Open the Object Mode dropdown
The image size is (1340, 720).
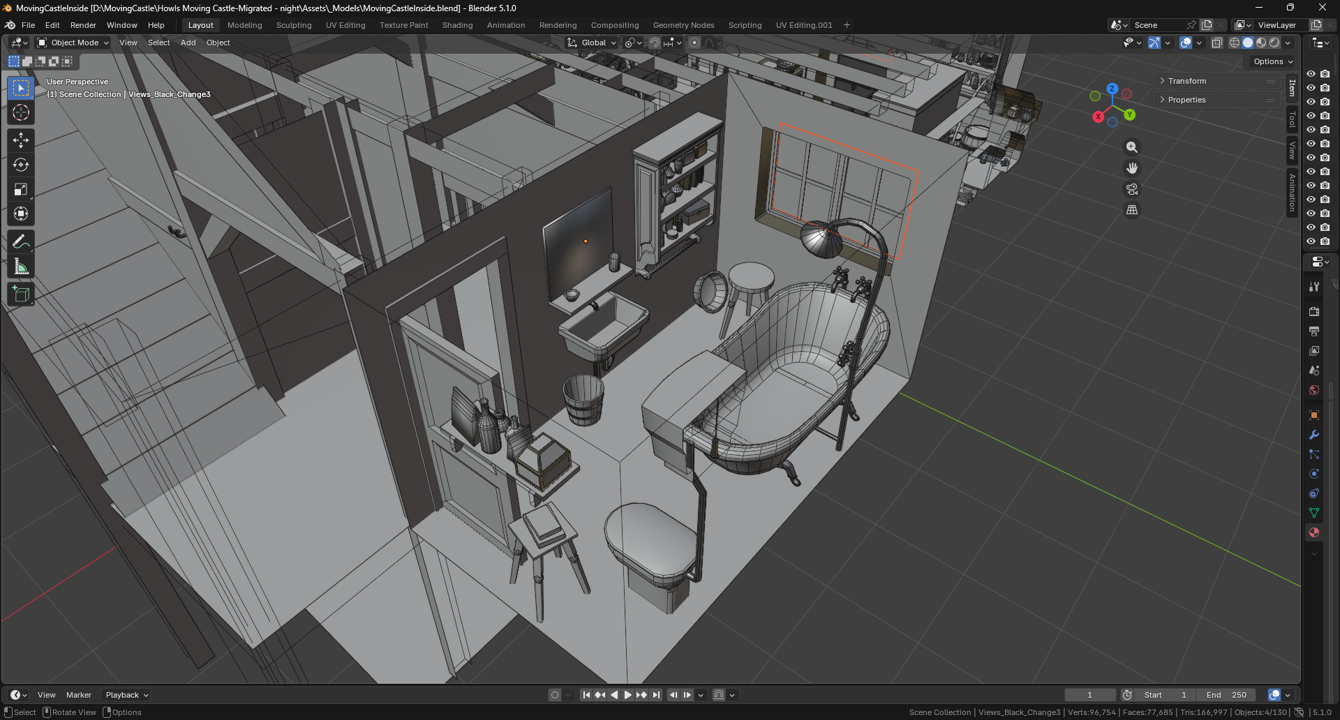[73, 43]
